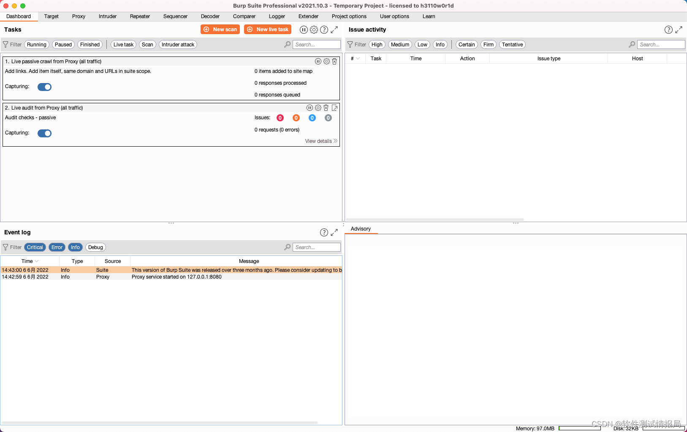Click the Message column header in Event log

click(x=236, y=261)
